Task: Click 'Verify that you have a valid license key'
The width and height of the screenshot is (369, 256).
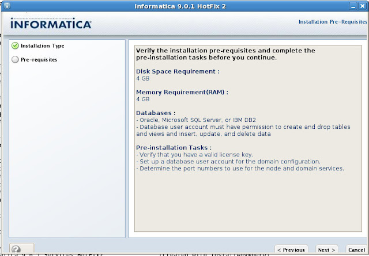Action: click(194, 155)
